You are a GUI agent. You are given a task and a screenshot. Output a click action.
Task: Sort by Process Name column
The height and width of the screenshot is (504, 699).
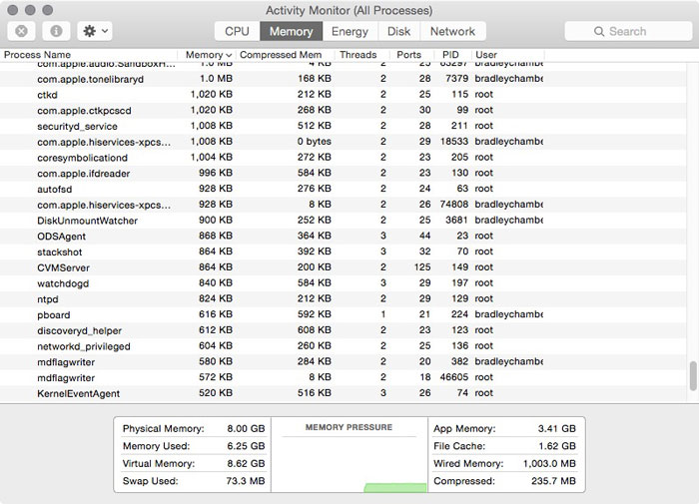pyautogui.click(x=89, y=55)
